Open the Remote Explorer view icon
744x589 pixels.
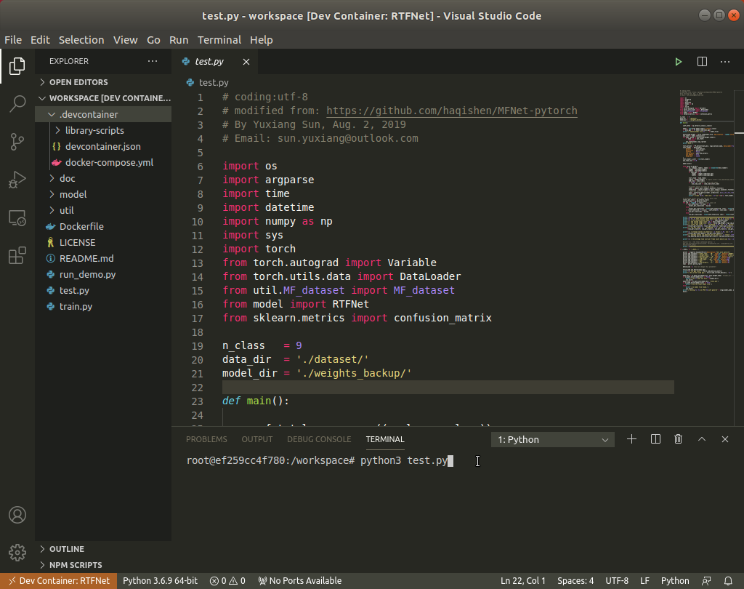17,218
